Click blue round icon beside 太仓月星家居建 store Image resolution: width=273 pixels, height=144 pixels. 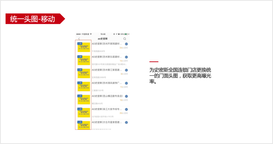pos(126,122)
